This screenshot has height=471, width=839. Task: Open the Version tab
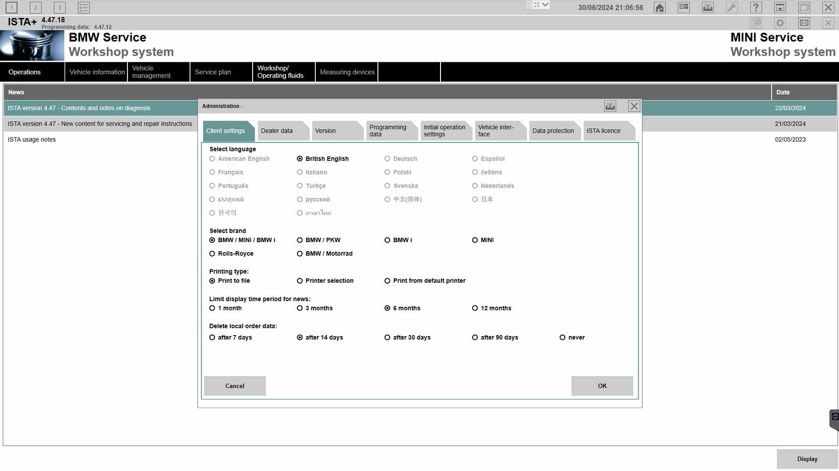tap(337, 131)
